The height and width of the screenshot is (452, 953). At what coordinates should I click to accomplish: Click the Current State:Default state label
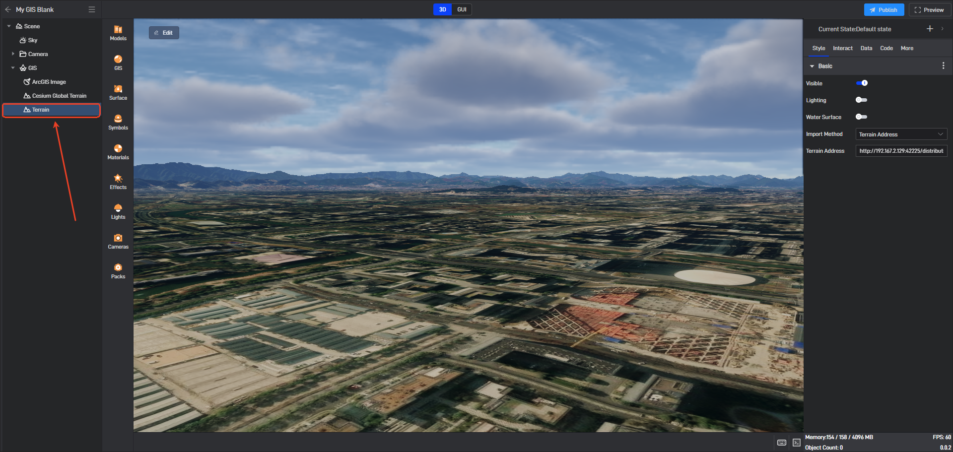click(855, 29)
